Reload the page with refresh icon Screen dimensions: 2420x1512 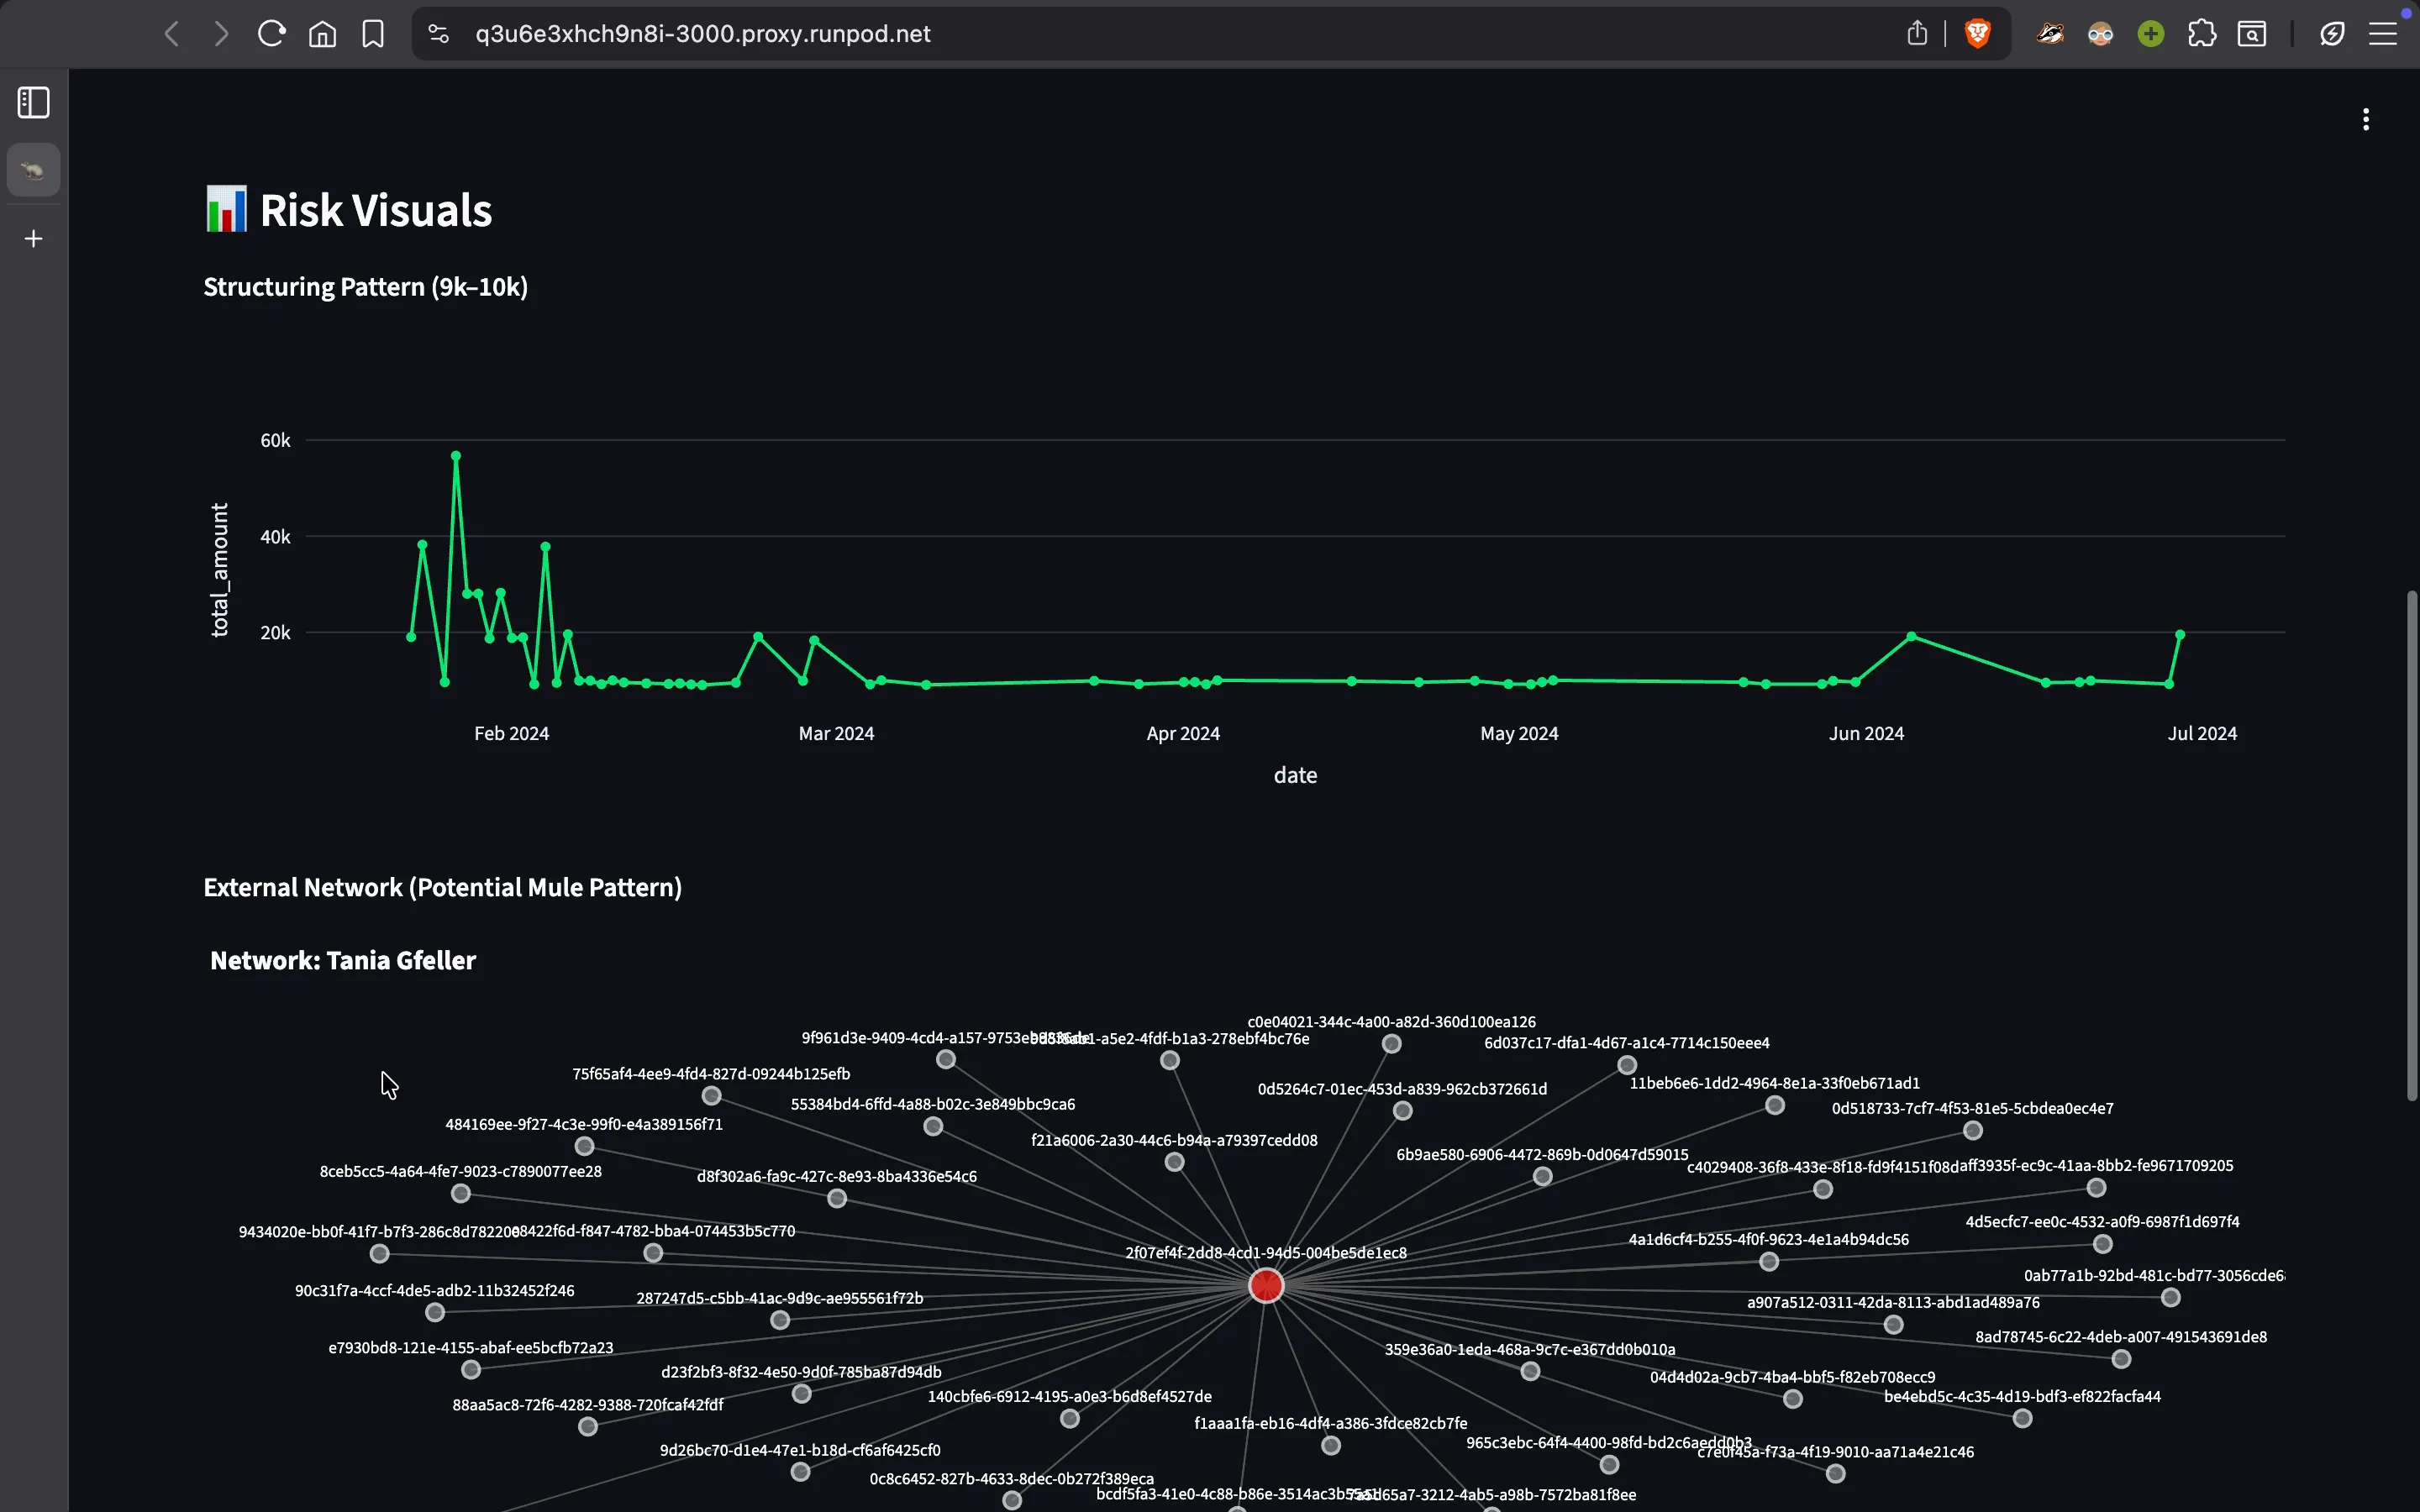coord(271,34)
